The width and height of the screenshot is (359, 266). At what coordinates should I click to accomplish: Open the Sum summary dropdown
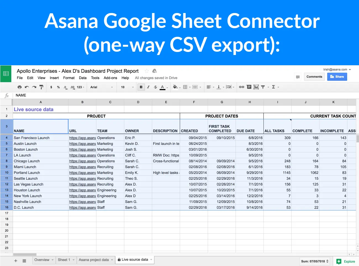(315, 261)
